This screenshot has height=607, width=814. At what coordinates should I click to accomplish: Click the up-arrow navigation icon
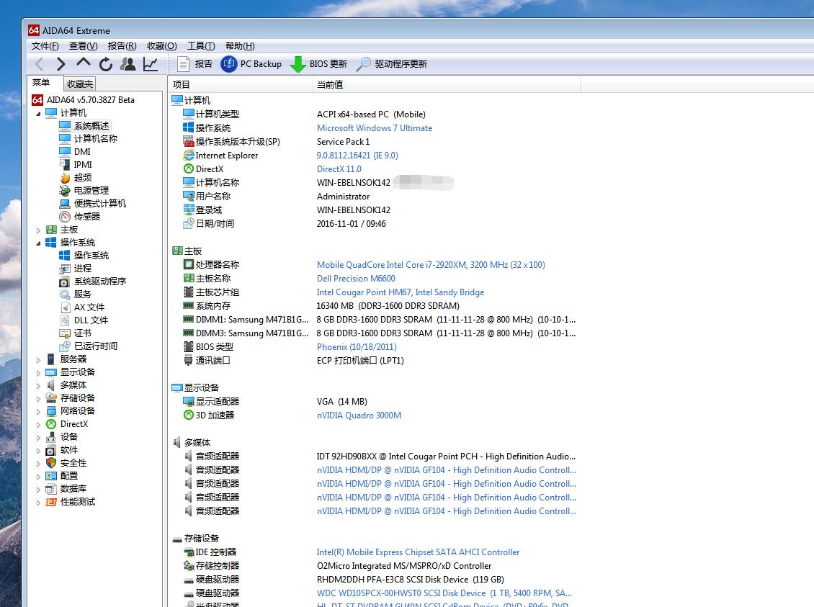click(83, 64)
